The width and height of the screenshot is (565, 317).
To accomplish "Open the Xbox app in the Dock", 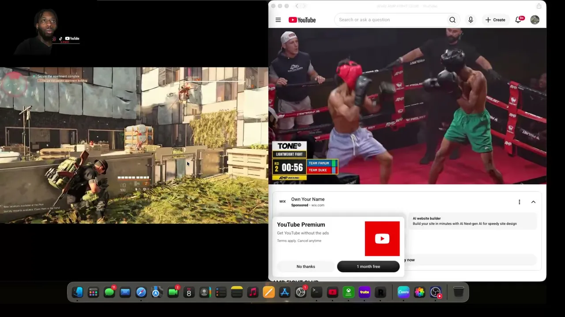I will pos(348,292).
